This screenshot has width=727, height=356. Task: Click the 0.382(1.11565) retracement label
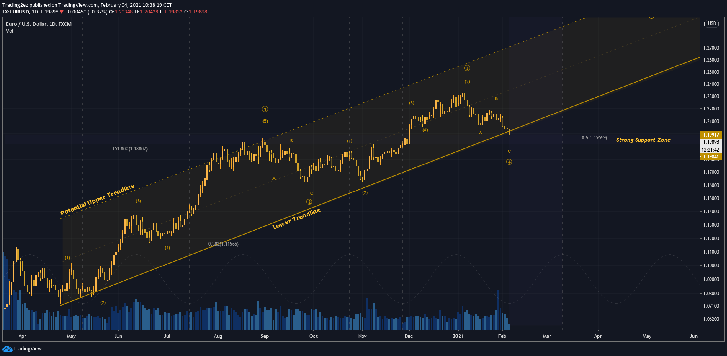point(223,244)
